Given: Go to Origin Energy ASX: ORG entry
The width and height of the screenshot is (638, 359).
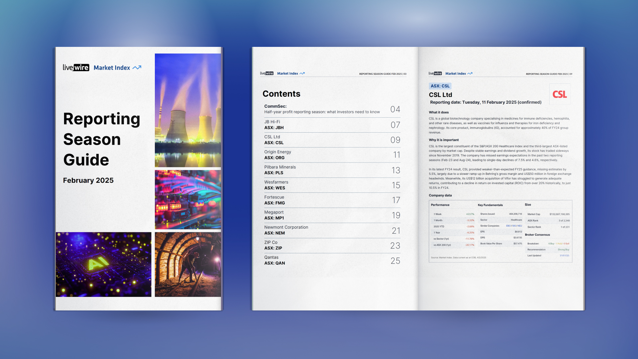Looking at the screenshot, I should click(x=277, y=155).
